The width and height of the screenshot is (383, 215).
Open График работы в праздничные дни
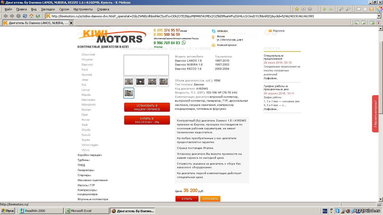pyautogui.click(x=276, y=88)
